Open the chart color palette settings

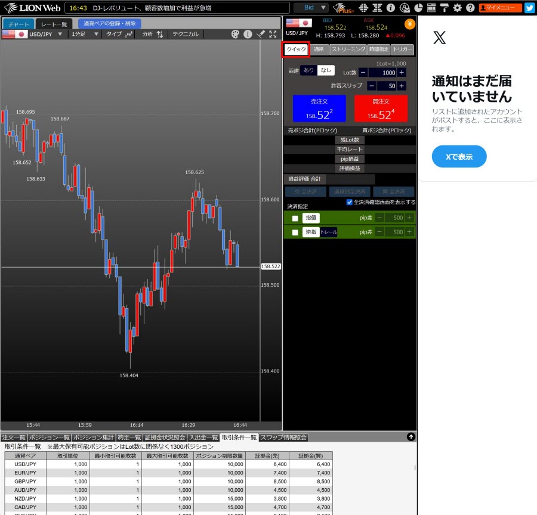pos(235,35)
